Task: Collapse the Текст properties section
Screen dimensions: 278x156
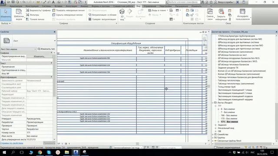Action: (52, 63)
